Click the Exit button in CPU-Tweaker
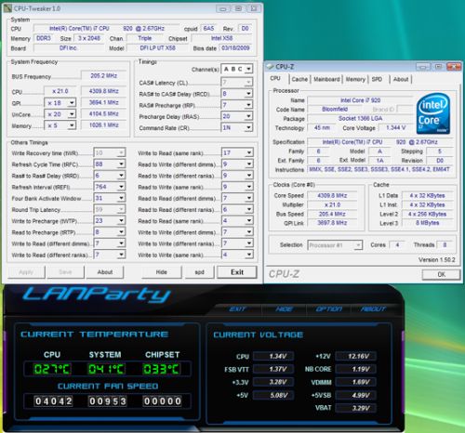Image resolution: width=465 pixels, height=433 pixels. point(237,272)
